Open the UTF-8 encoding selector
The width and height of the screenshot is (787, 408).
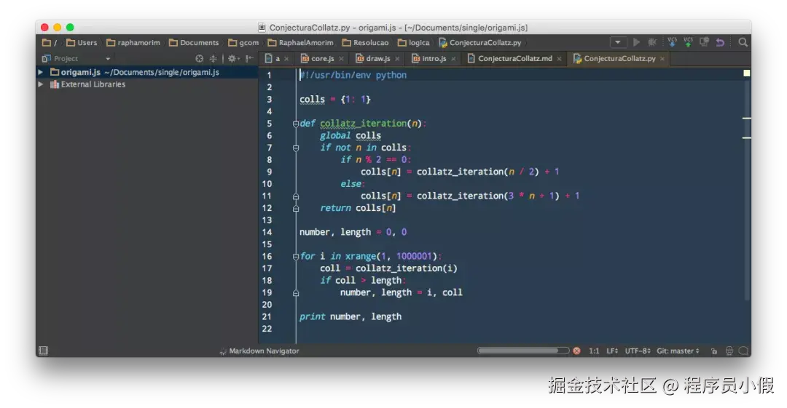pos(638,351)
